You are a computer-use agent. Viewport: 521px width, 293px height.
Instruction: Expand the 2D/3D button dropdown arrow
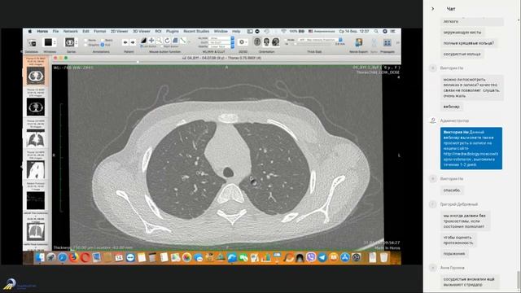(x=246, y=42)
